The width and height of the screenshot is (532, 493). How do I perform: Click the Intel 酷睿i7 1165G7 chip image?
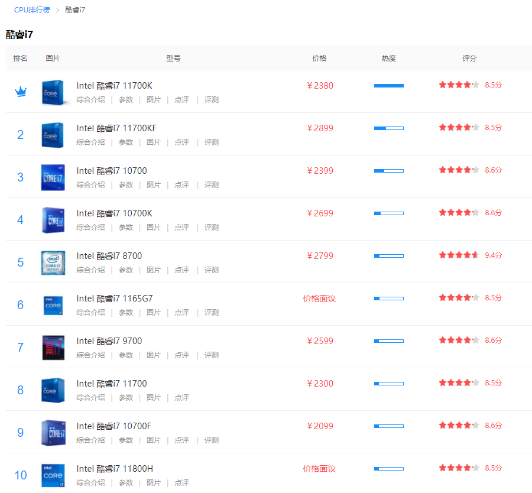tap(53, 305)
